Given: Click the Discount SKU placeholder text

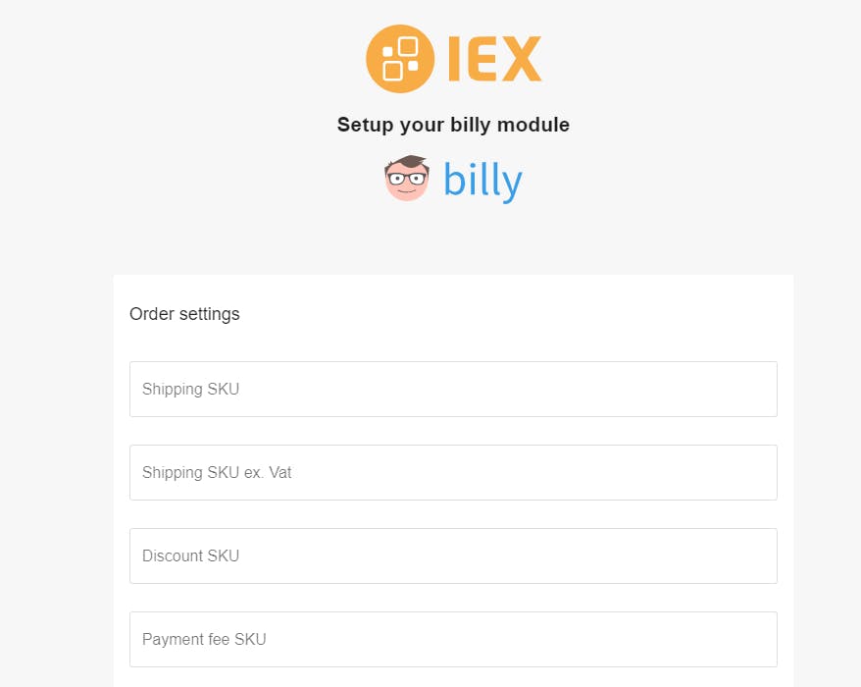Looking at the screenshot, I should tap(190, 555).
